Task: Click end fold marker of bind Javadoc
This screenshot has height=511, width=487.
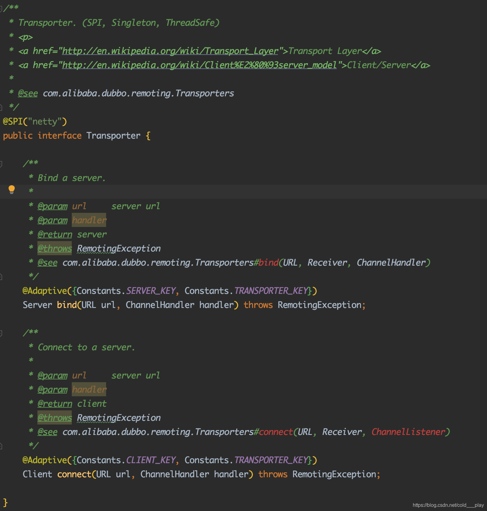Action: tap(1, 276)
